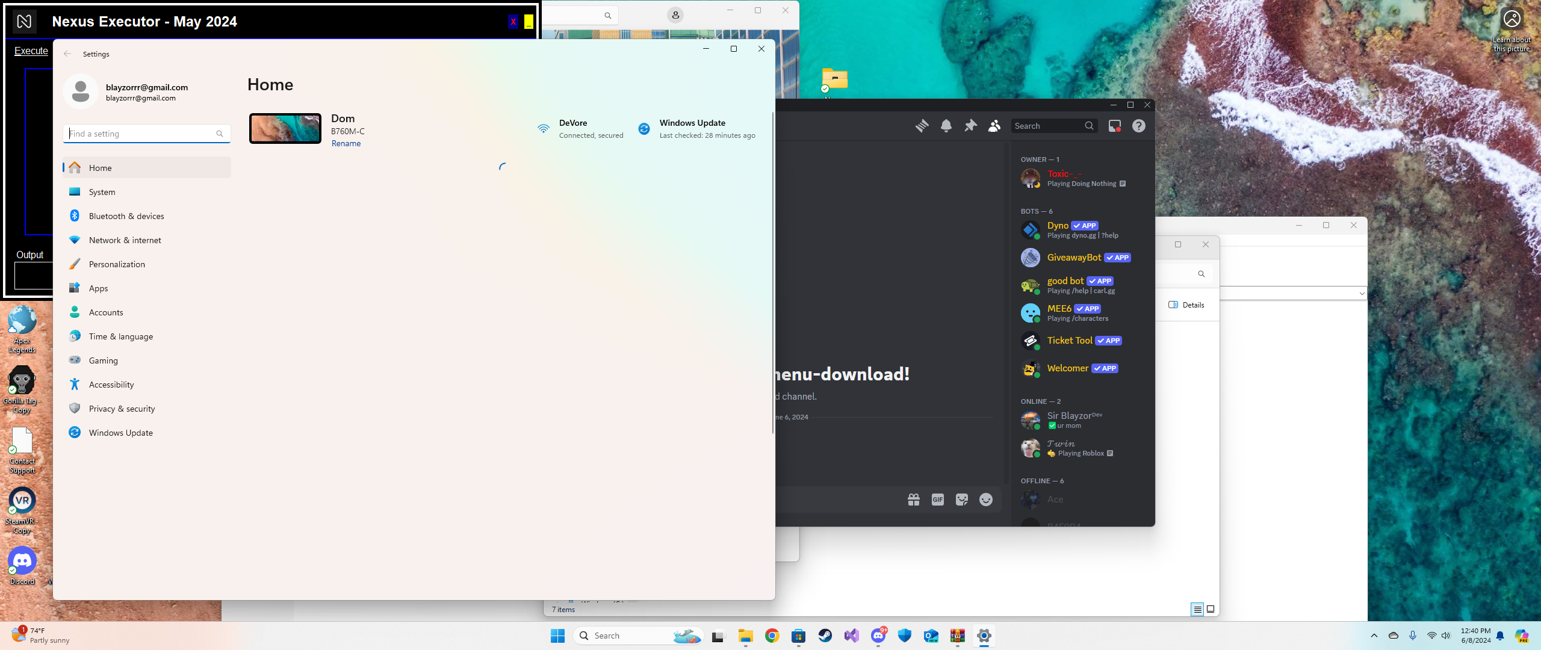Open Bluetooth & devices settings
The image size is (1541, 650).
click(126, 216)
